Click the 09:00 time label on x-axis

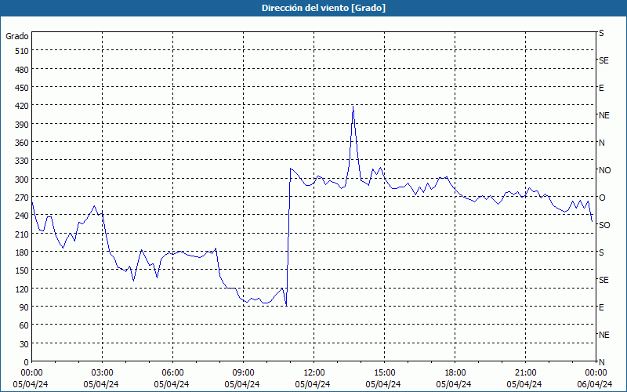[x=243, y=373]
